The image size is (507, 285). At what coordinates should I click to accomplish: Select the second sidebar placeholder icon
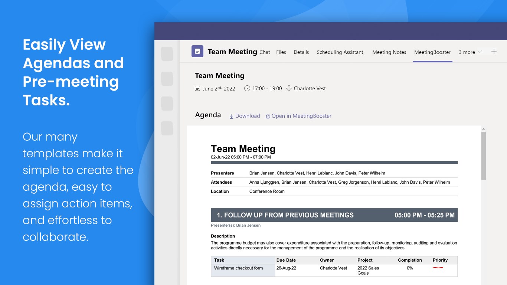click(x=167, y=79)
